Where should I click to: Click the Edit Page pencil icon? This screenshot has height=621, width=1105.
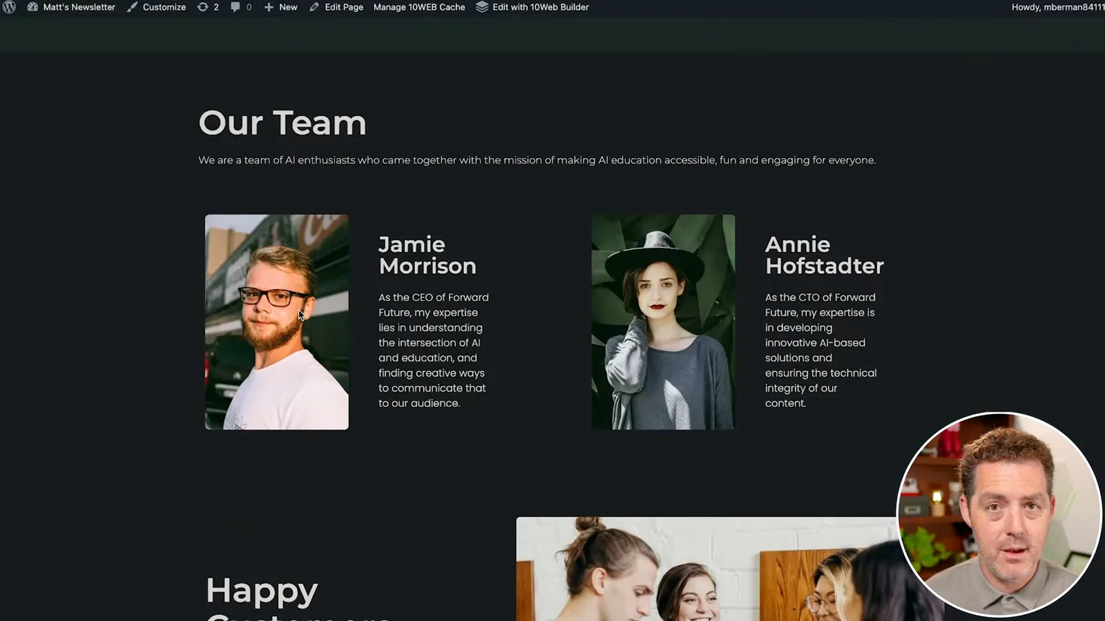click(x=314, y=7)
